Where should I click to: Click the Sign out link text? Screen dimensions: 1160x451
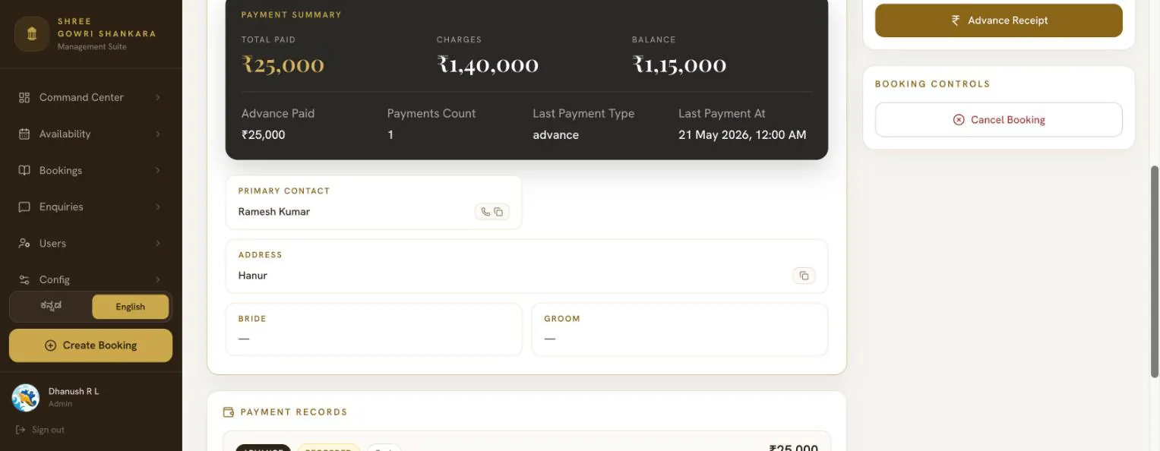click(x=48, y=430)
